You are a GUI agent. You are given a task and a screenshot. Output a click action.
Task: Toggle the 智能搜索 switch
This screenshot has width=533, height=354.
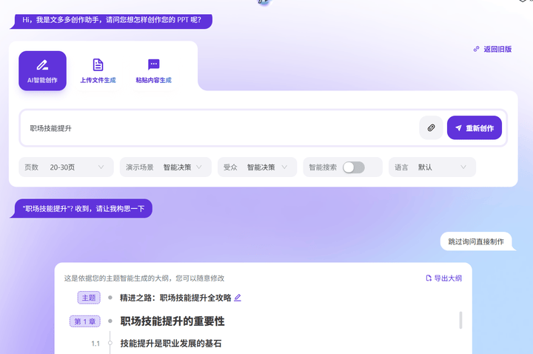tap(353, 167)
